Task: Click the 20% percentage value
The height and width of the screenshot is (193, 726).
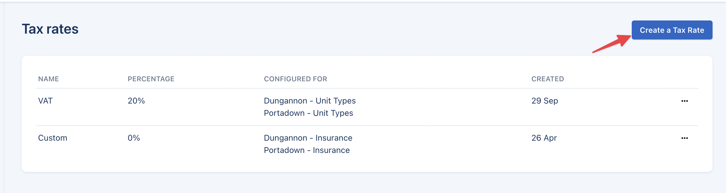Action: point(136,101)
